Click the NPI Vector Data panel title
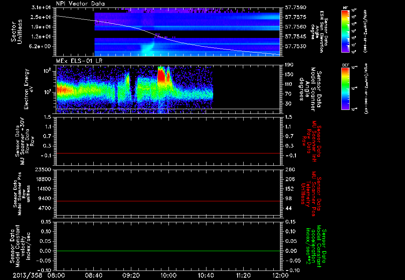This screenshot has height=280, width=405. pos(80,4)
